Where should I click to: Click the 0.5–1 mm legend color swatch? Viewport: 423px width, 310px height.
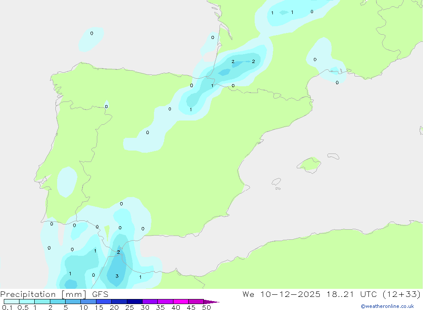tap(27, 302)
